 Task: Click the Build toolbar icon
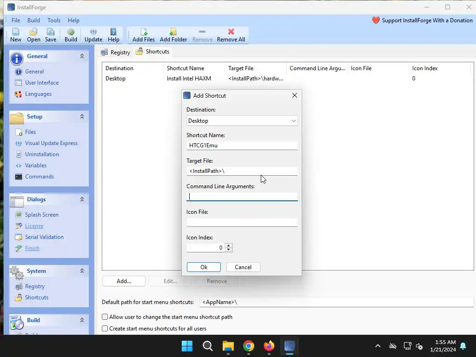[x=71, y=35]
